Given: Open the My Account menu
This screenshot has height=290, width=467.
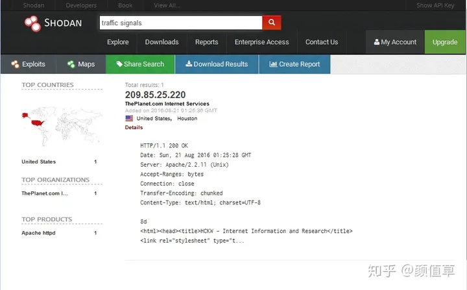Looking at the screenshot, I should [x=395, y=42].
